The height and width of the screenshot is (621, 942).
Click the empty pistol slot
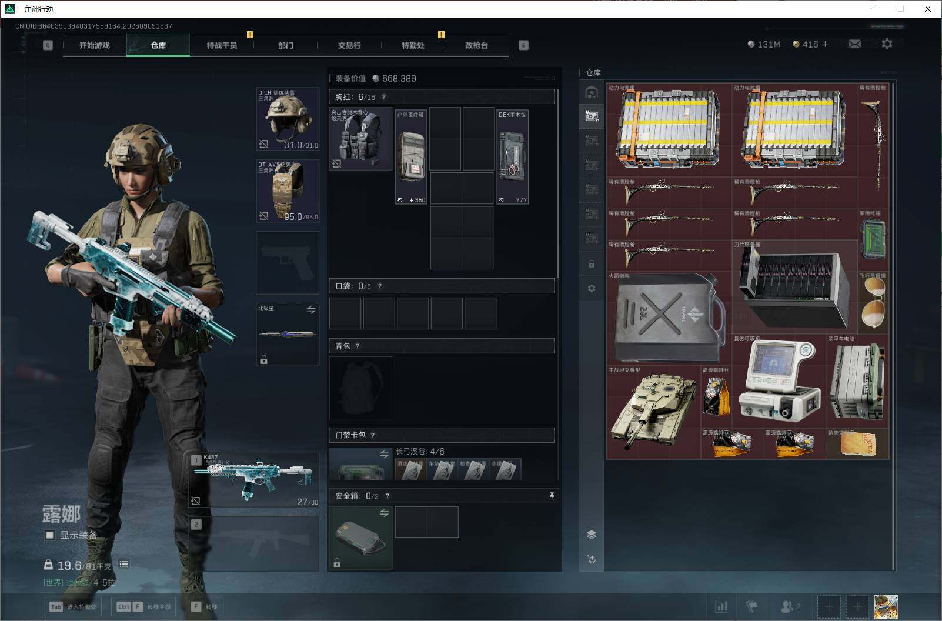coord(288,262)
